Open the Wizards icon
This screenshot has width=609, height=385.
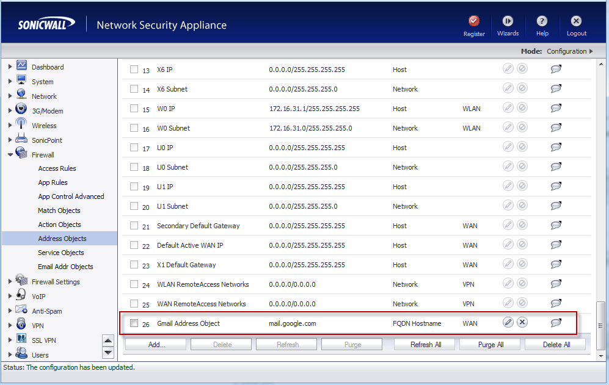[x=508, y=21]
